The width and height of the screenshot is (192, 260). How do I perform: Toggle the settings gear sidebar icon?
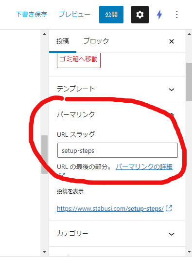click(140, 15)
